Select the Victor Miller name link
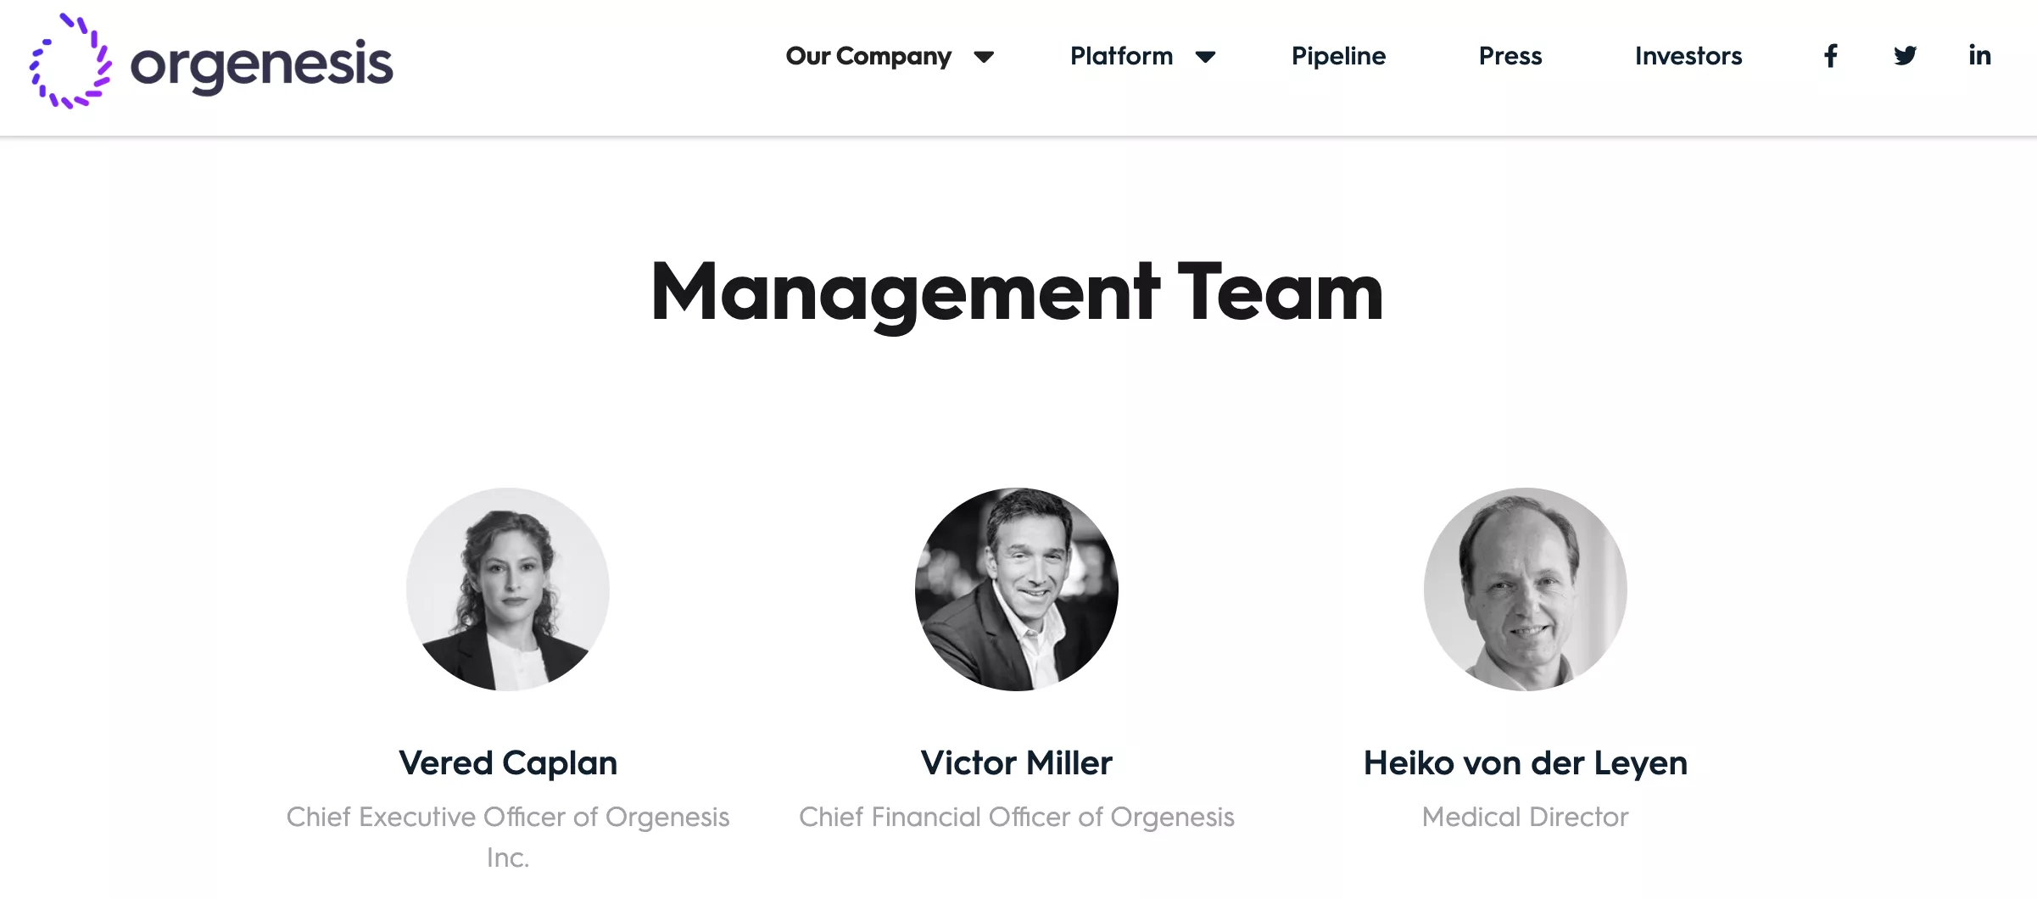 click(x=1016, y=762)
